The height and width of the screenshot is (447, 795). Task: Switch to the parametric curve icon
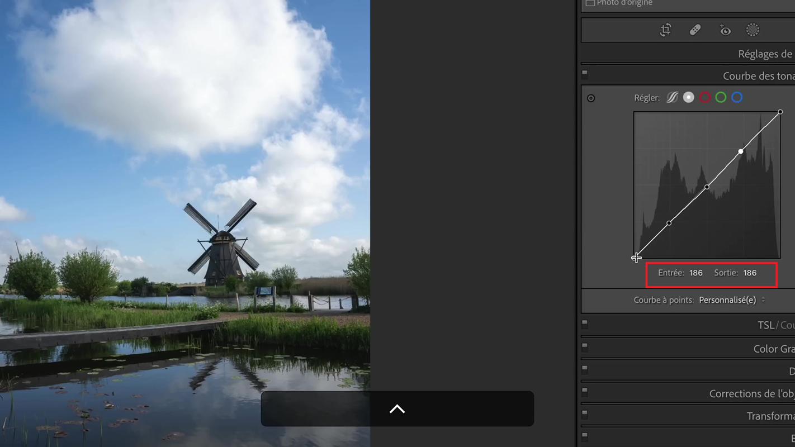(x=672, y=98)
